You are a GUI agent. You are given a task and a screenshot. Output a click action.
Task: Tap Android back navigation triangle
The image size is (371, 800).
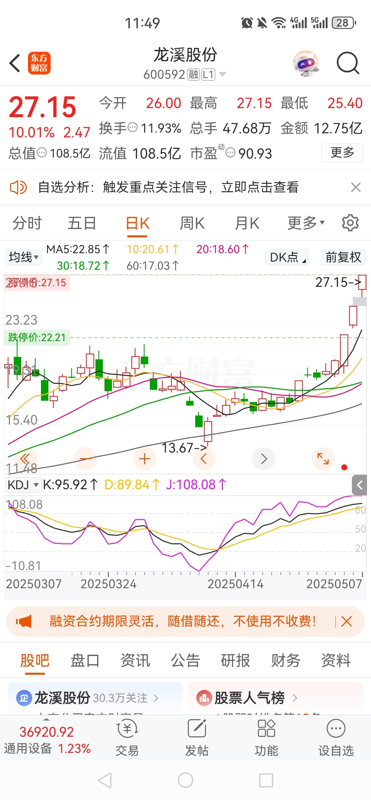click(105, 780)
